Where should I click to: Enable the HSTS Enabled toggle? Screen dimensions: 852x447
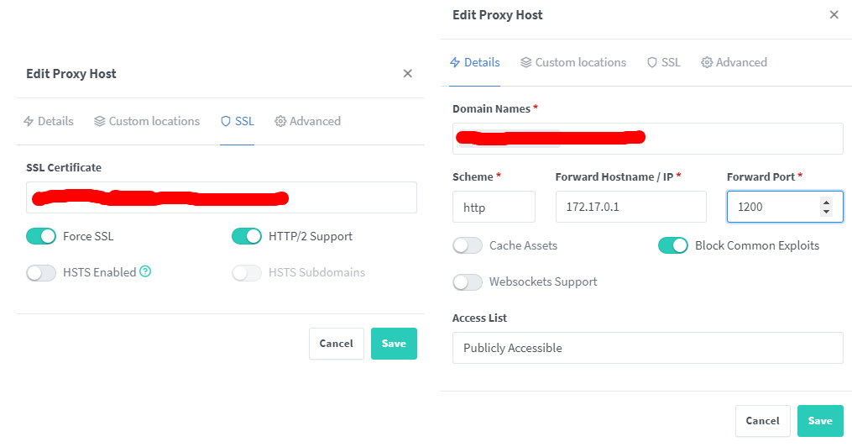tap(41, 272)
